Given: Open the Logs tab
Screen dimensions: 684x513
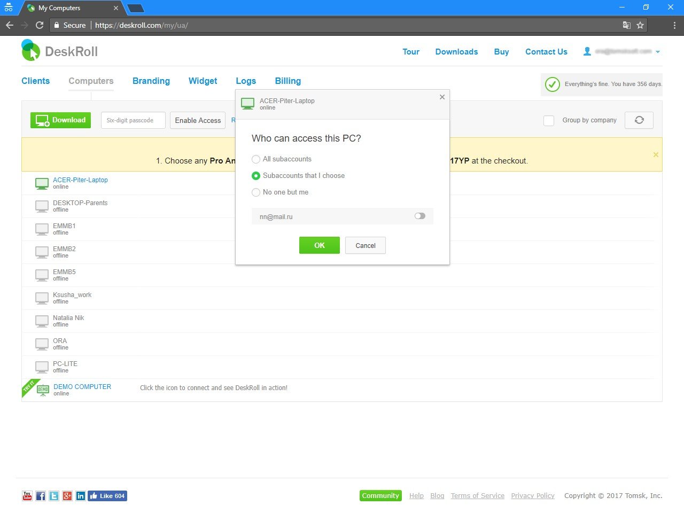Looking at the screenshot, I should (246, 81).
